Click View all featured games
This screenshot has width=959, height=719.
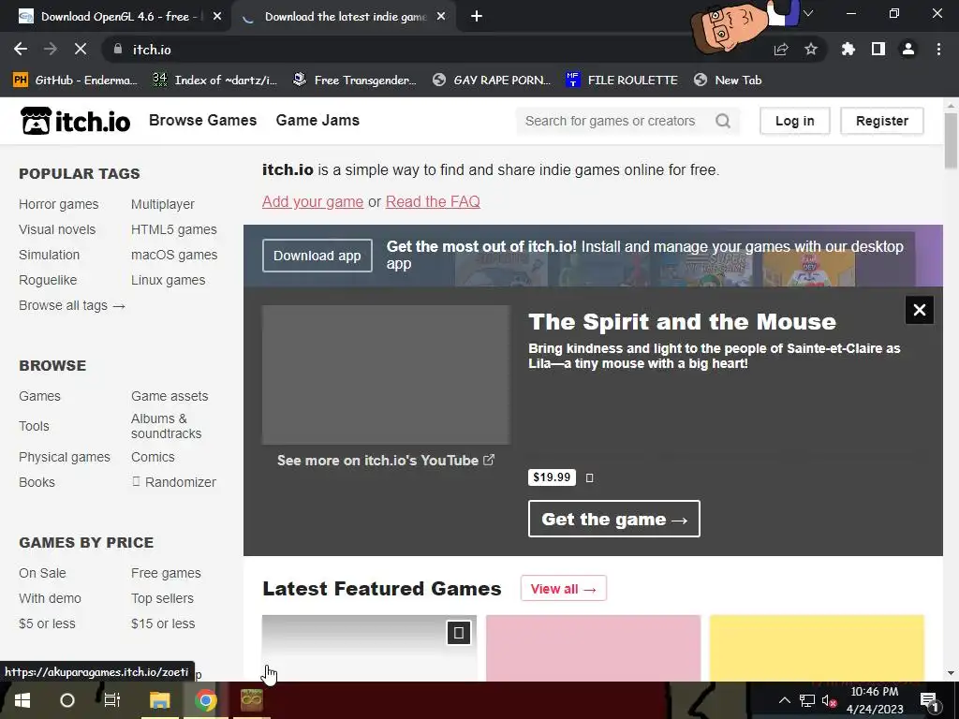coord(563,589)
